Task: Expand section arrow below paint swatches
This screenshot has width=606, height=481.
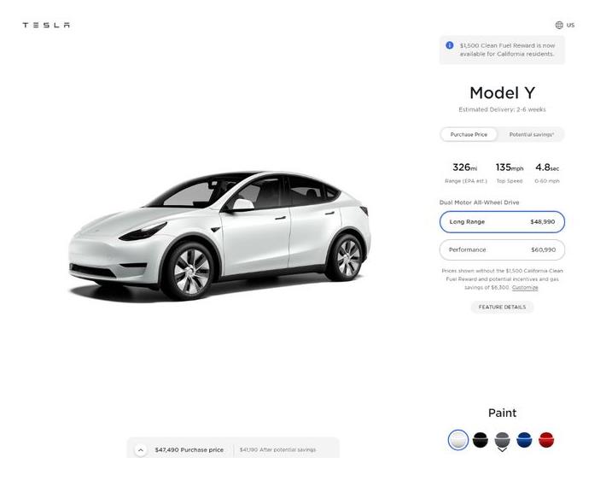Action: 502,450
